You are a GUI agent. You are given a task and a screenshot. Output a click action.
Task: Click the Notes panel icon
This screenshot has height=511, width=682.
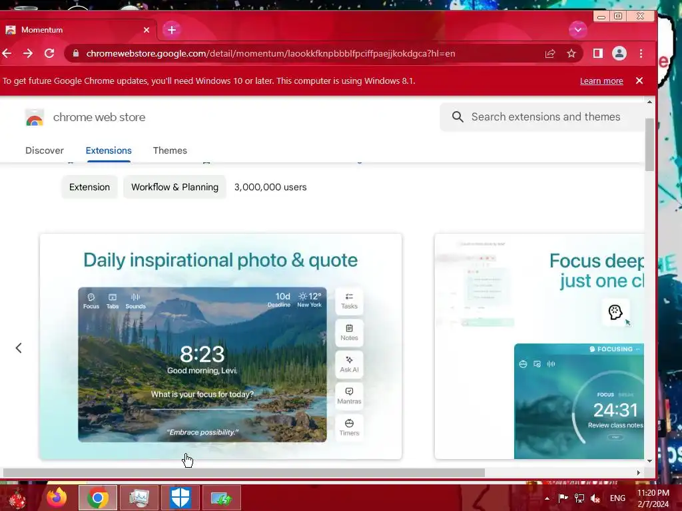coord(349,333)
